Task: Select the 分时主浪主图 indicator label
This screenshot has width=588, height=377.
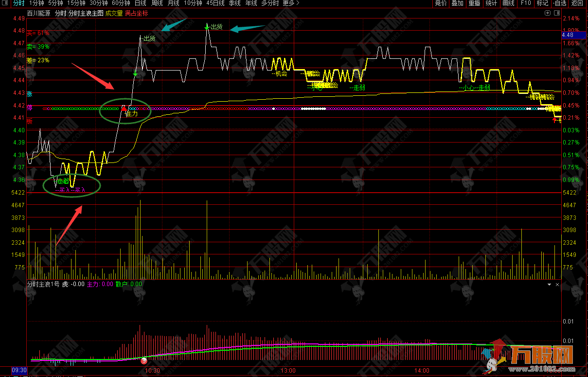Action: click(x=86, y=14)
